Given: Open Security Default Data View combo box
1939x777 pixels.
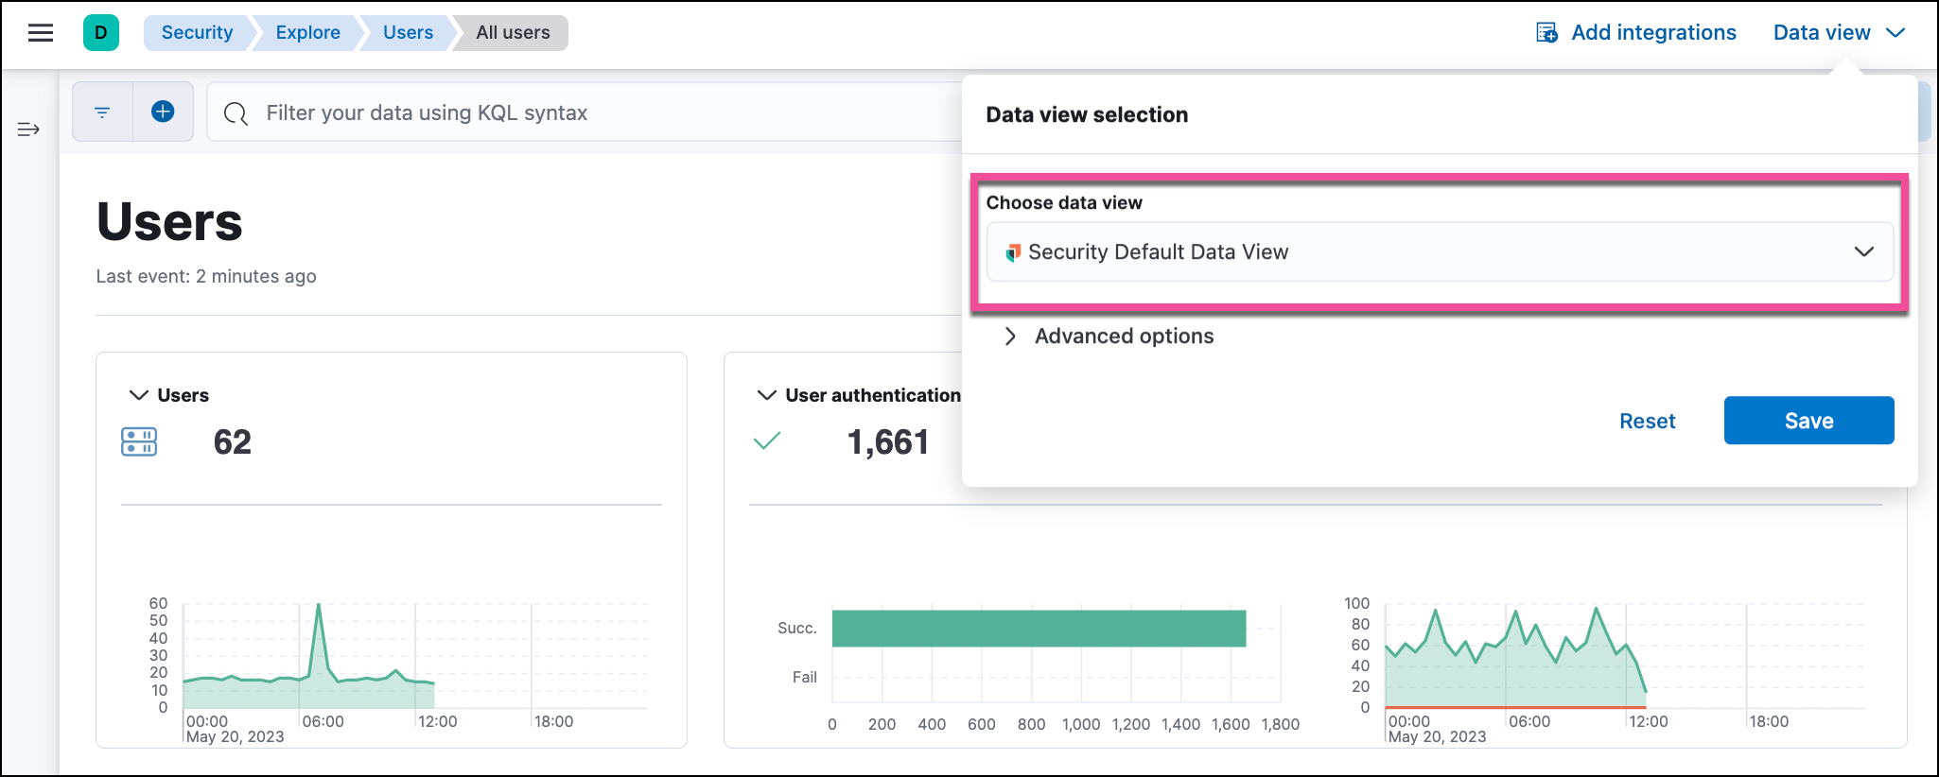Looking at the screenshot, I should click(x=1439, y=252).
